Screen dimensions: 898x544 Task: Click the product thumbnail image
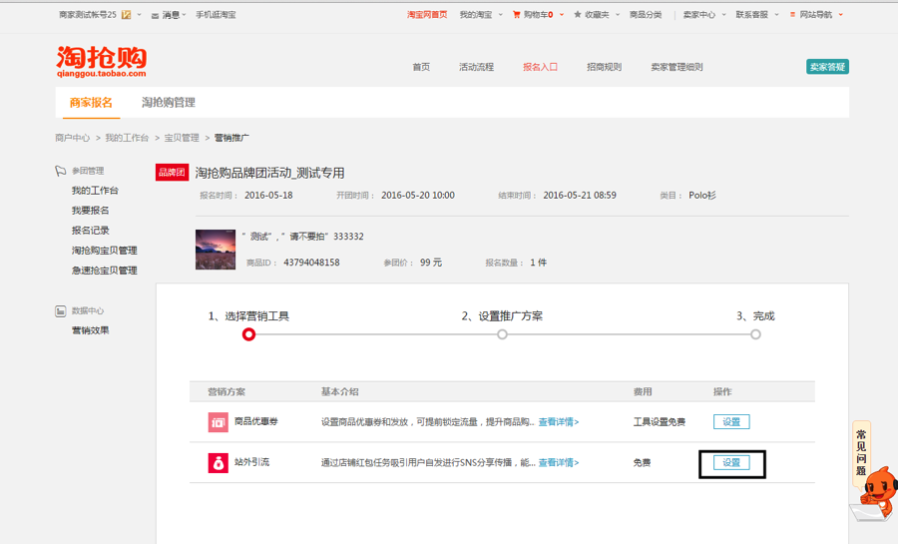tap(216, 250)
